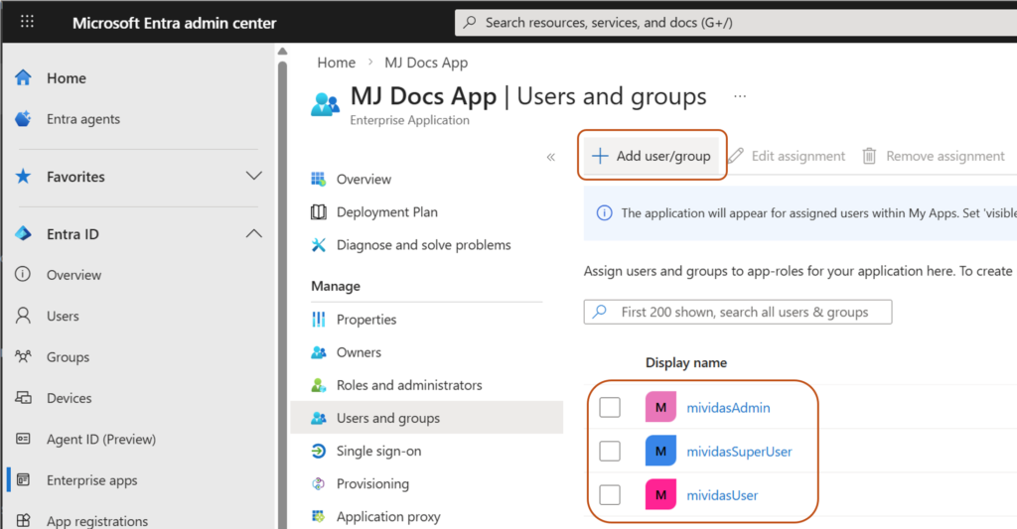Collapse the Entra ID section chevron
The image size is (1017, 529).
(253, 234)
